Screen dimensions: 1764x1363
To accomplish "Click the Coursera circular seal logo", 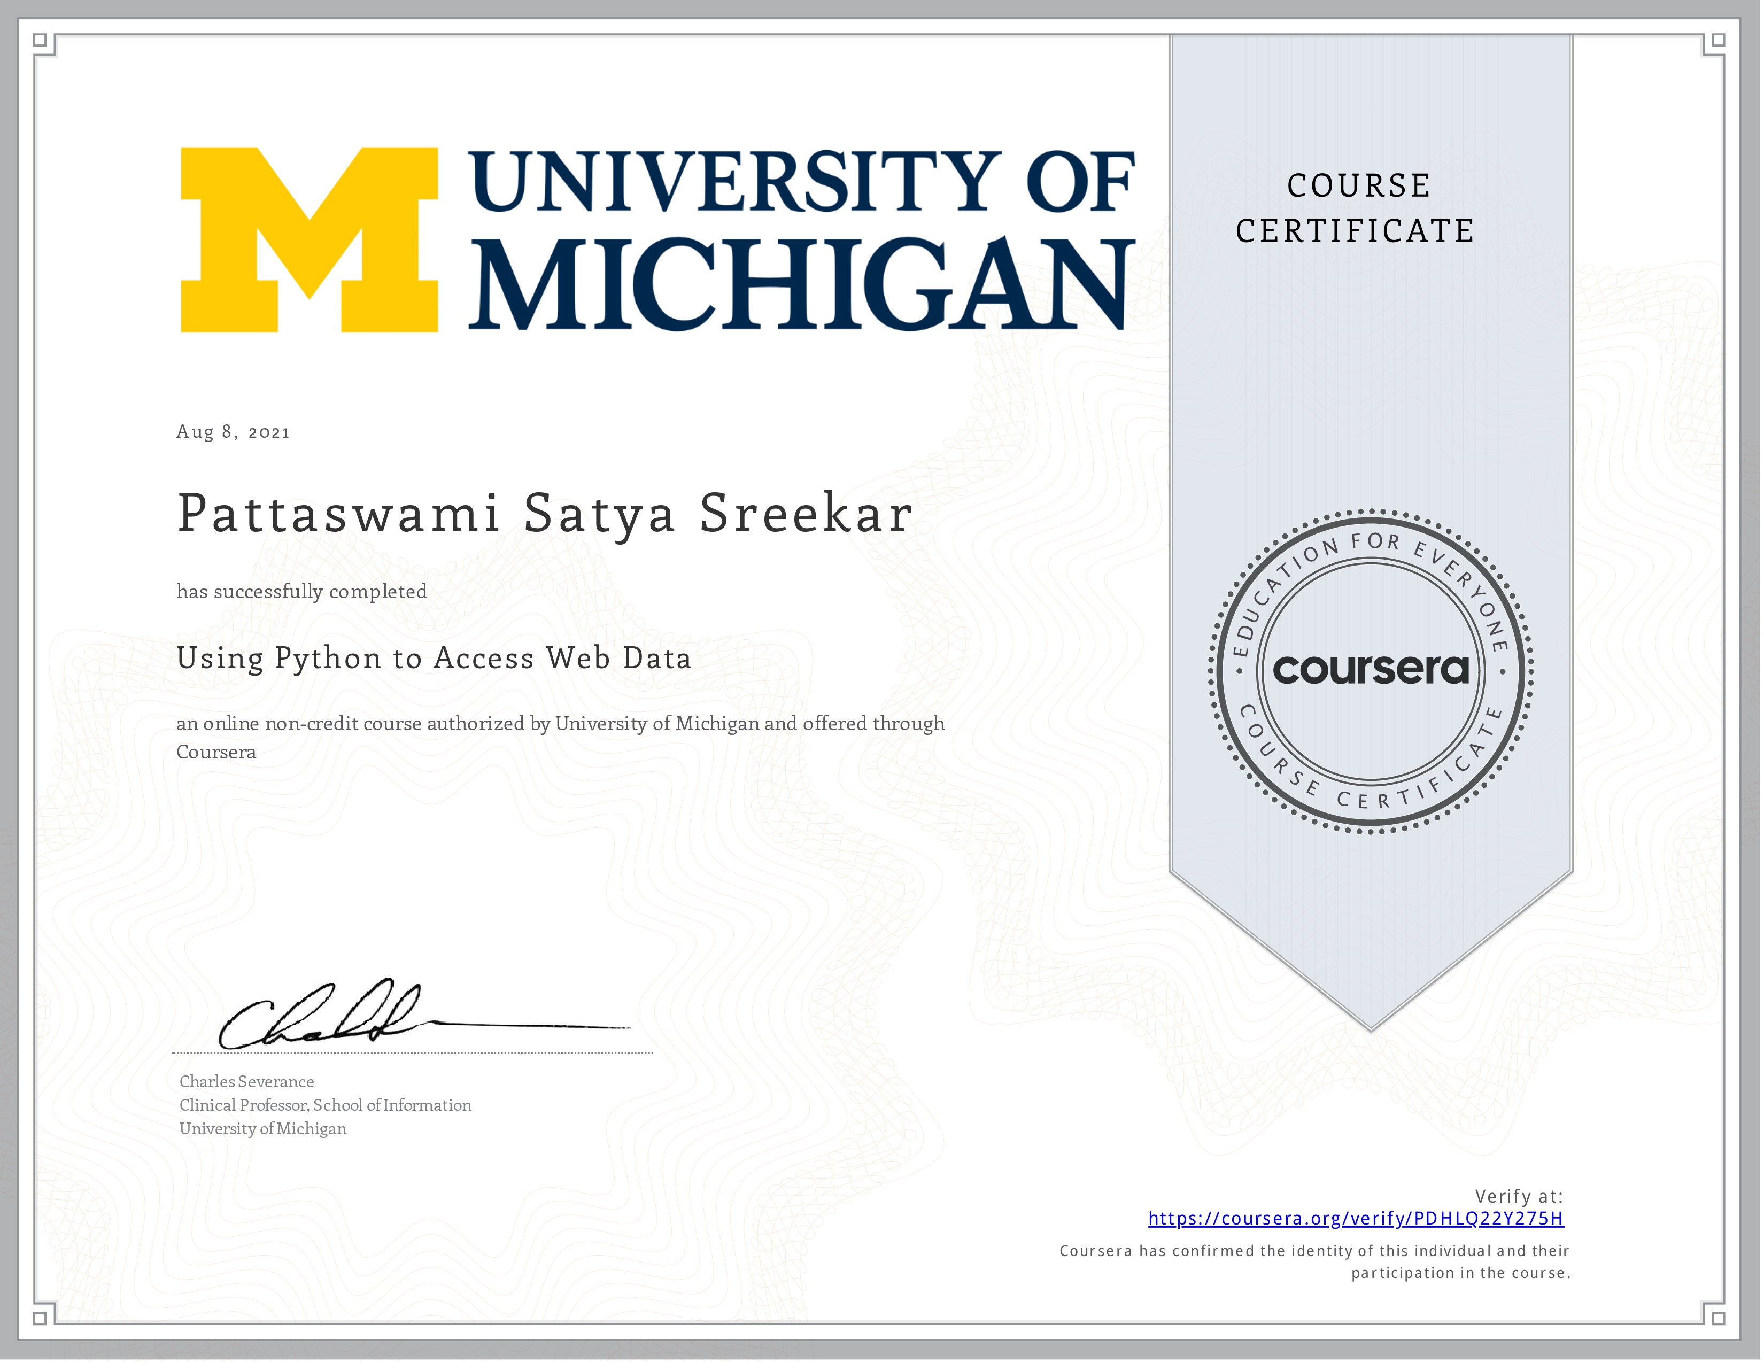I will click(1371, 670).
